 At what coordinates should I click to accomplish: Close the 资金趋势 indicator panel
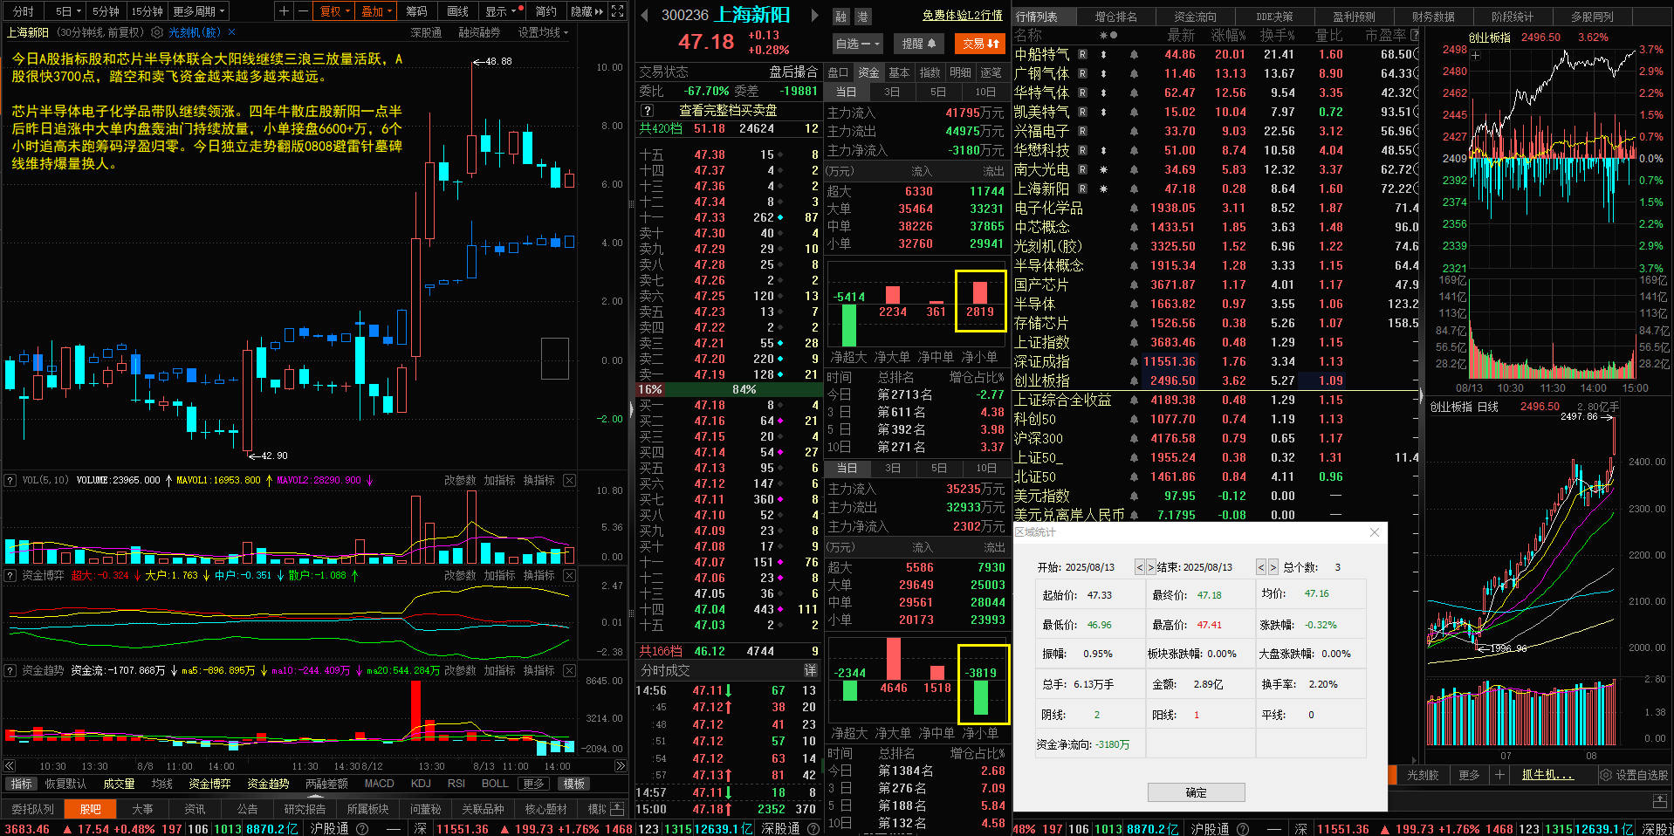click(569, 670)
